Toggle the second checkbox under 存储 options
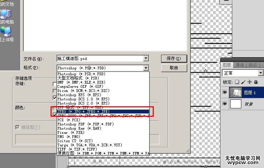This screenshot has height=168, width=264. [x=54, y=91]
